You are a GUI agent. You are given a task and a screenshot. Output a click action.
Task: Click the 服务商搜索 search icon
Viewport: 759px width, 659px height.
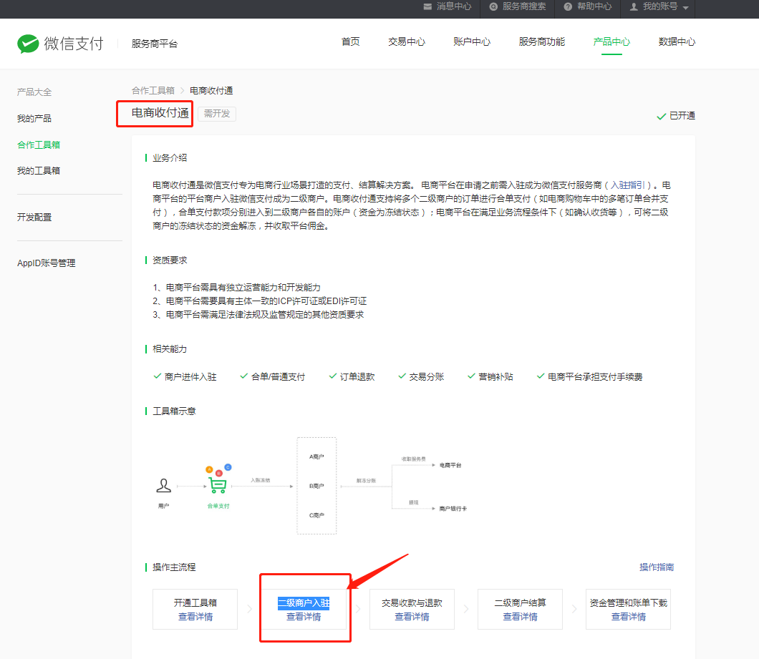(493, 6)
